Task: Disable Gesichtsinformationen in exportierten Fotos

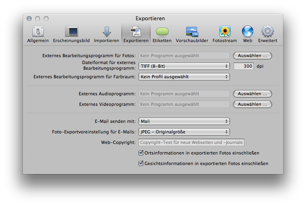Action: pos(141,163)
